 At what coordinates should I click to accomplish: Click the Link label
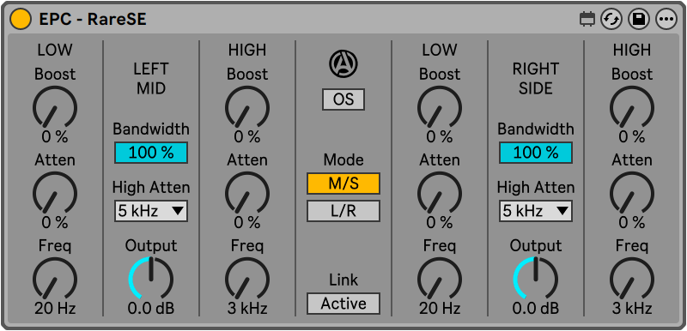tap(343, 280)
